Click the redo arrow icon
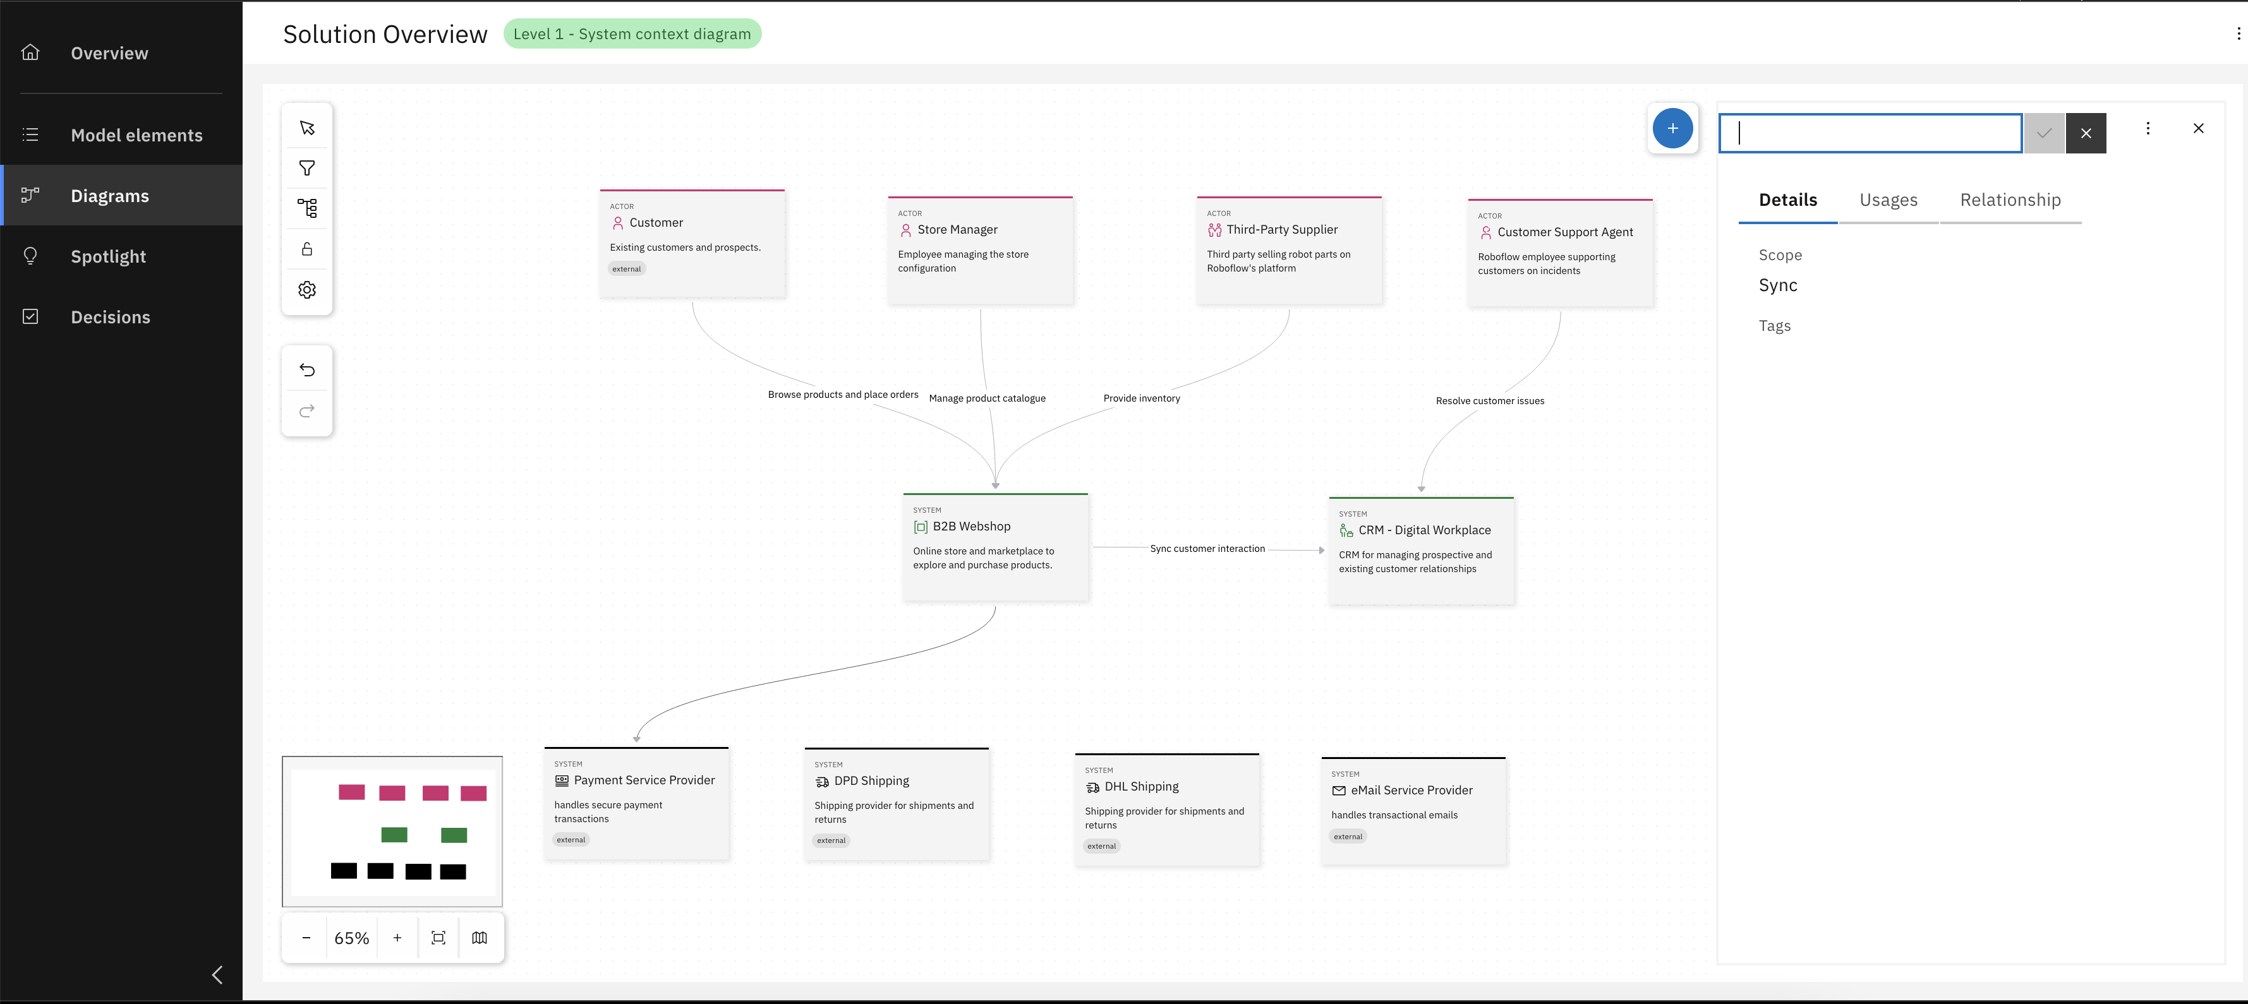 [306, 412]
